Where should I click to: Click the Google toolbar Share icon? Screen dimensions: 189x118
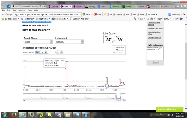click(x=98, y=14)
